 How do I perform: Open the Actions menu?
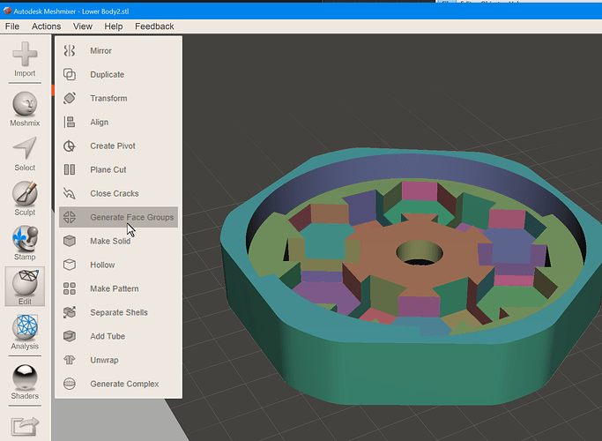(46, 26)
